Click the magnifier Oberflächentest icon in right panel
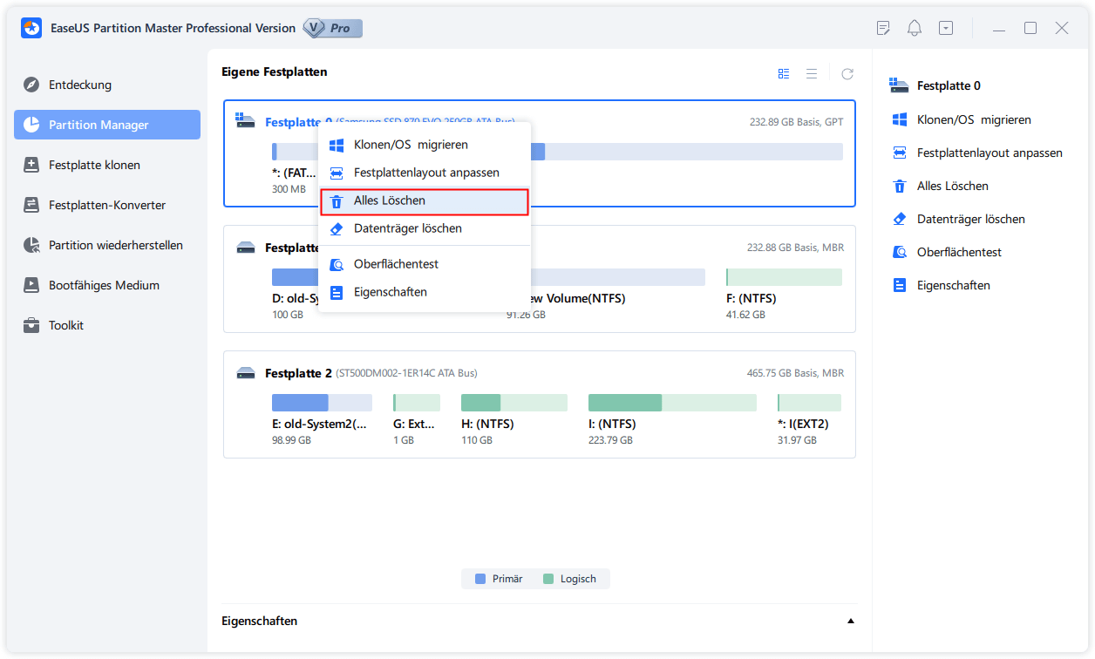This screenshot has width=1095, height=659. click(899, 252)
